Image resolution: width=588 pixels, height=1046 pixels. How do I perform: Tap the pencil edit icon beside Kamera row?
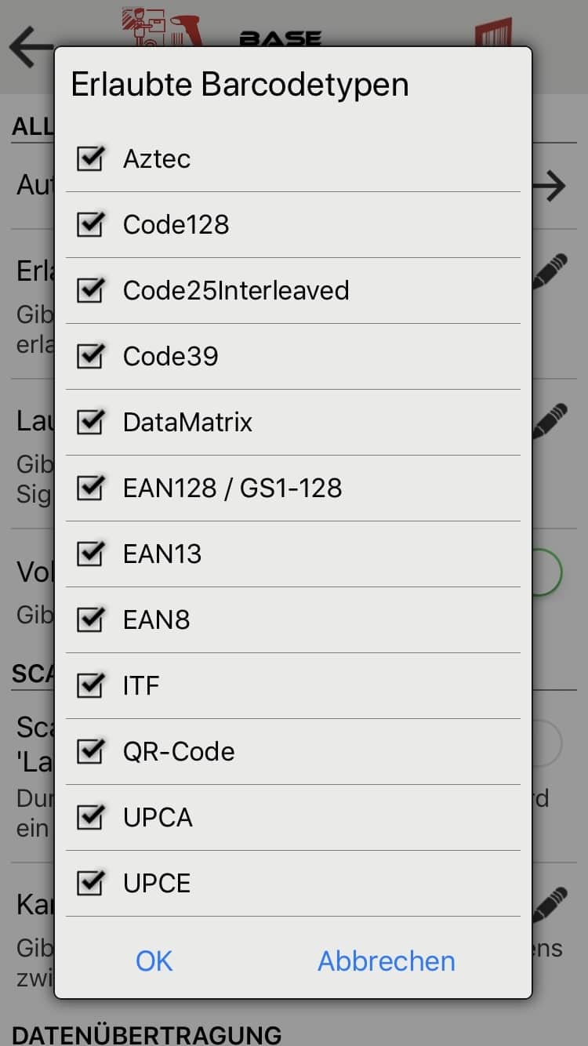[550, 904]
